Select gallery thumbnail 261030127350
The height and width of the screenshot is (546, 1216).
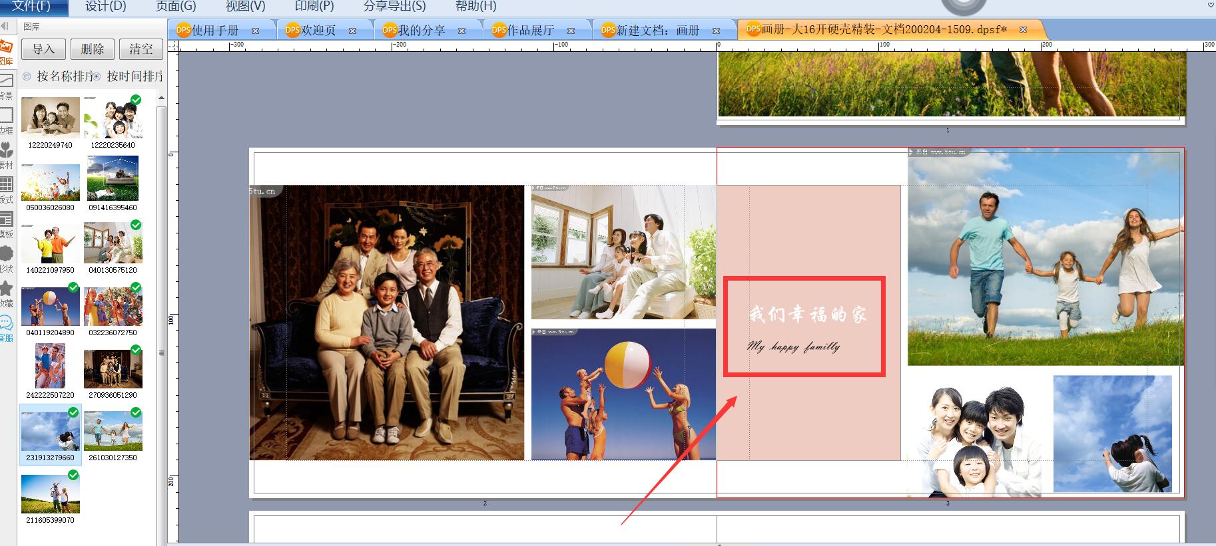point(113,432)
